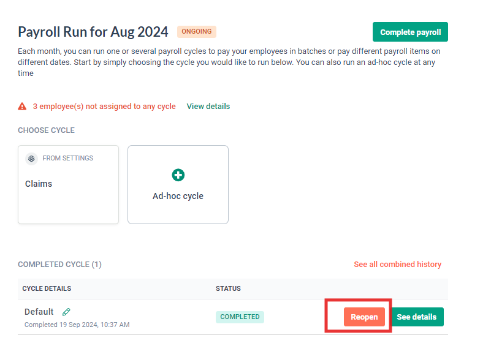The height and width of the screenshot is (357, 491).
Task: Click the FROM SETTINGS label on Claims card
Action: coord(67,158)
